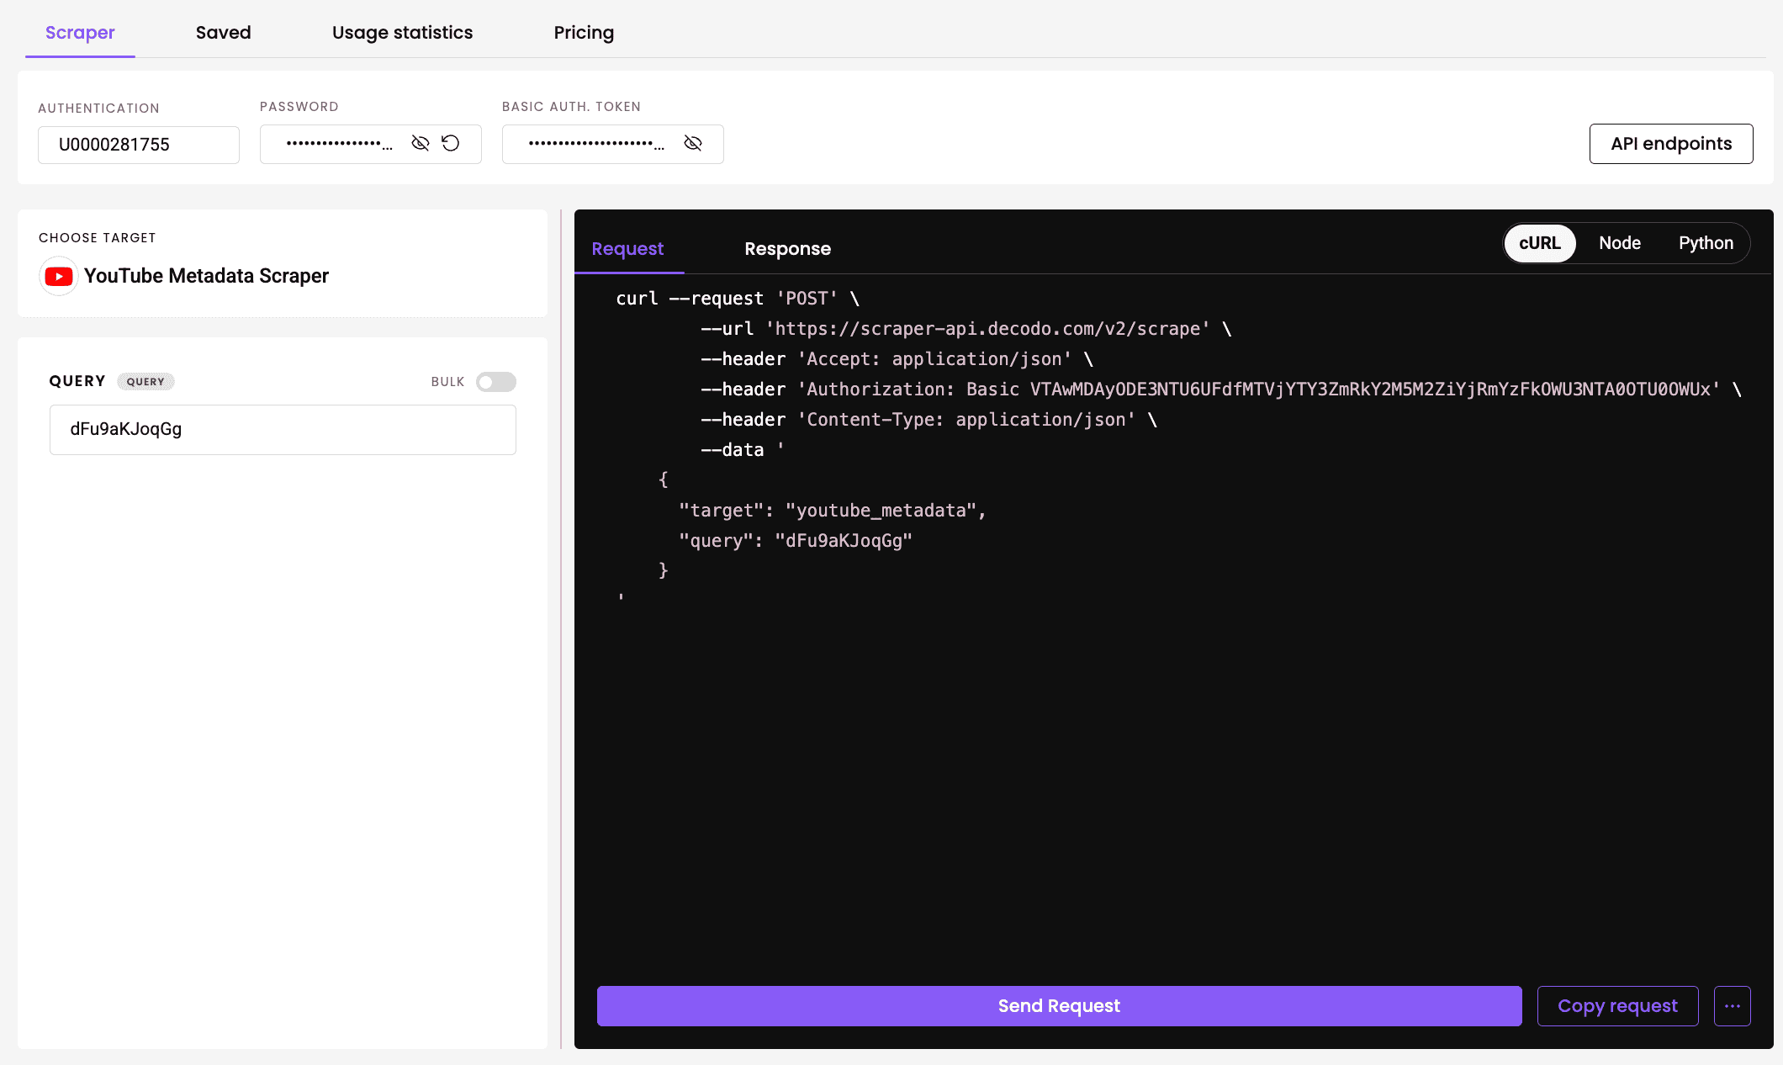Click the Authentication username field
Screen dimensions: 1783x1065
[139, 145]
